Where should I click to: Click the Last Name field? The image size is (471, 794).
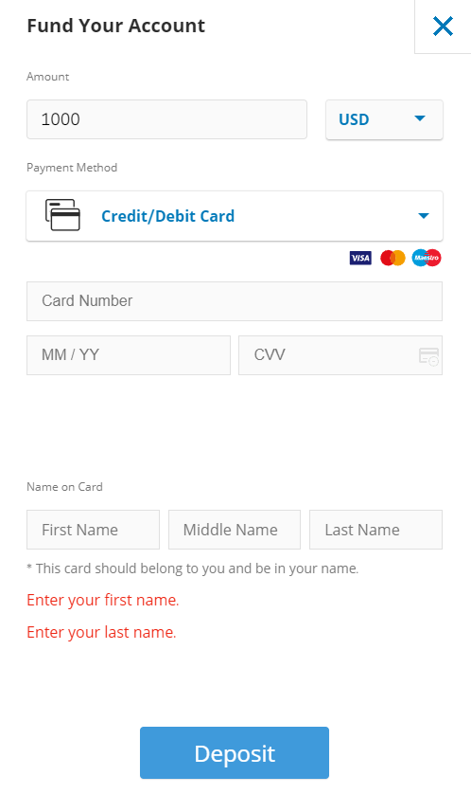[376, 530]
